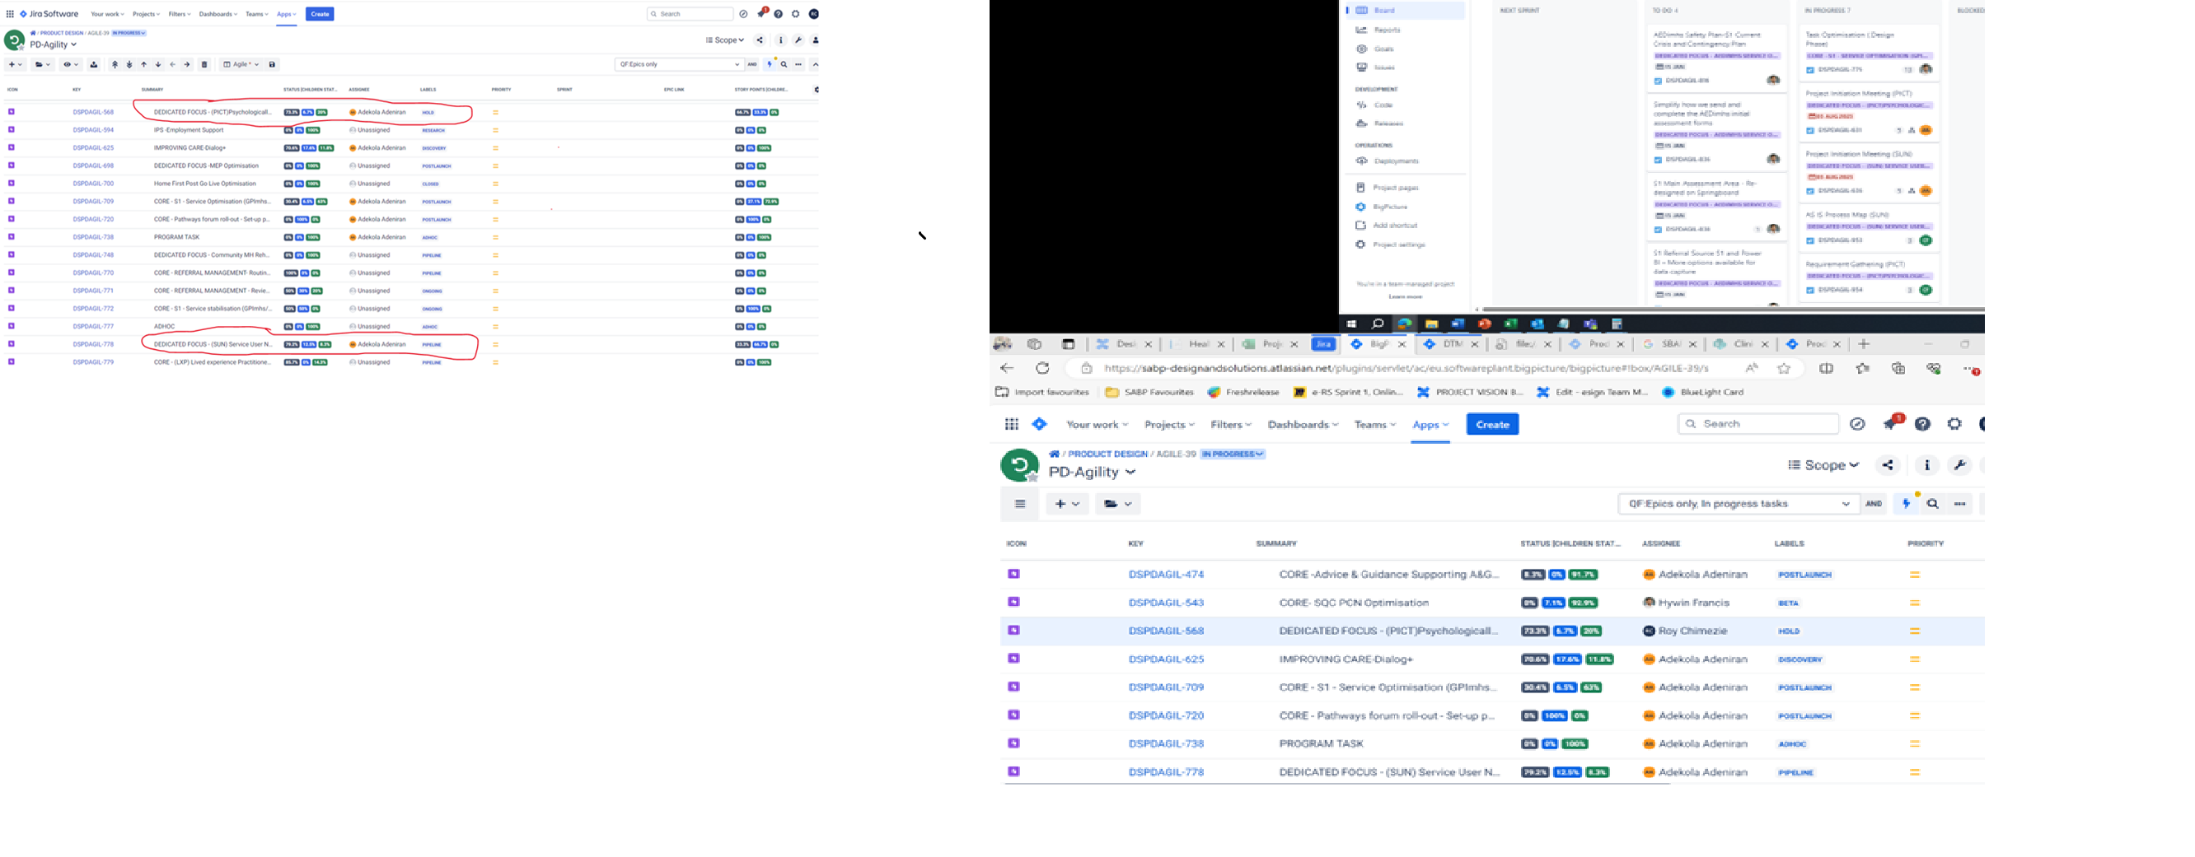Image resolution: width=2195 pixels, height=857 pixels.
Task: Open the app switcher grid in left Jira window
Action: coord(9,14)
